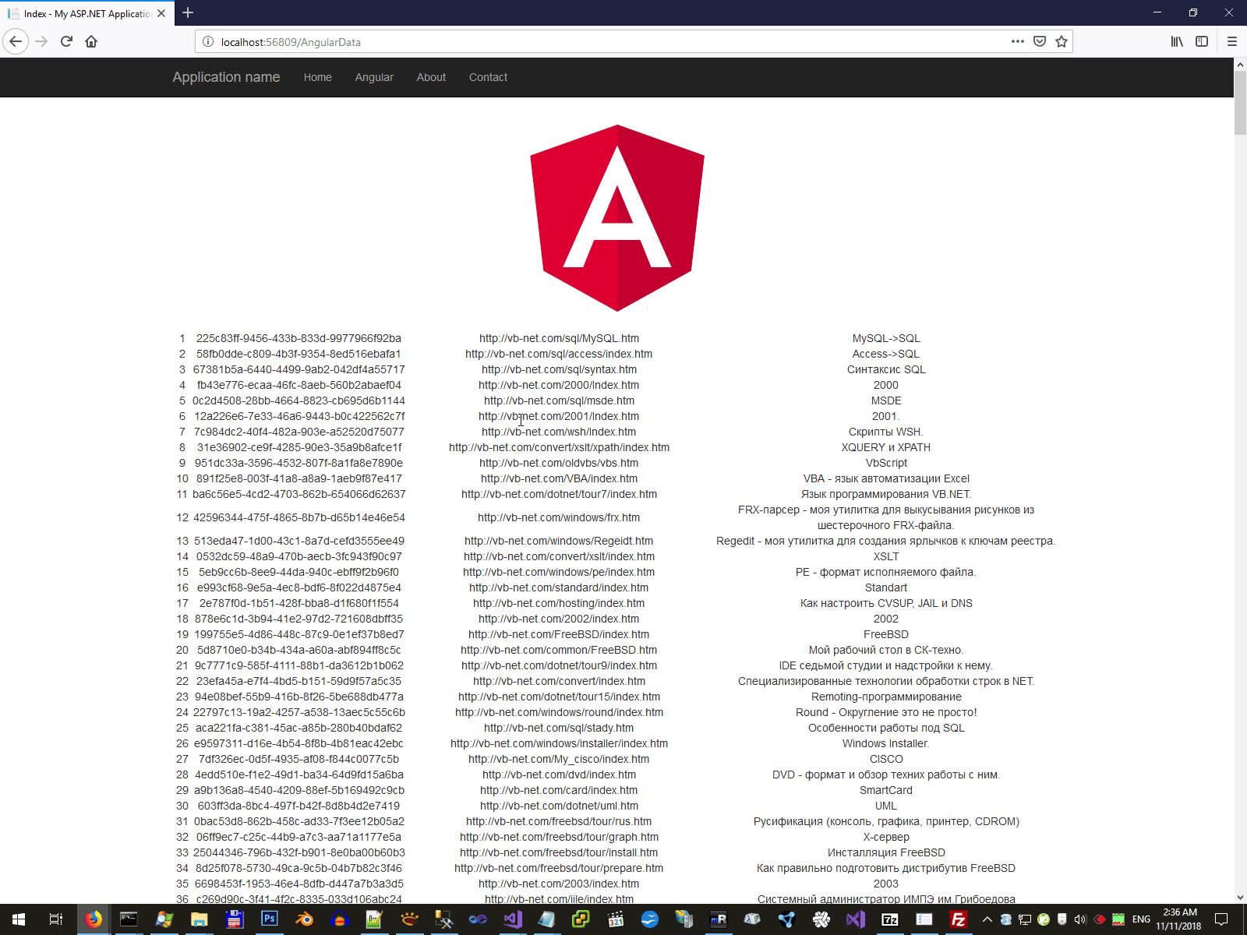Navigate to Home in navbar
1247x935 pixels.
pyautogui.click(x=318, y=77)
